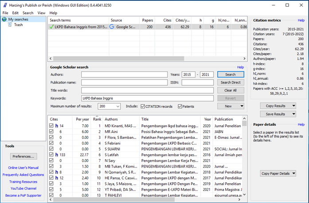
Task: Open the Help menu in menu bar
Action: pos(53,13)
